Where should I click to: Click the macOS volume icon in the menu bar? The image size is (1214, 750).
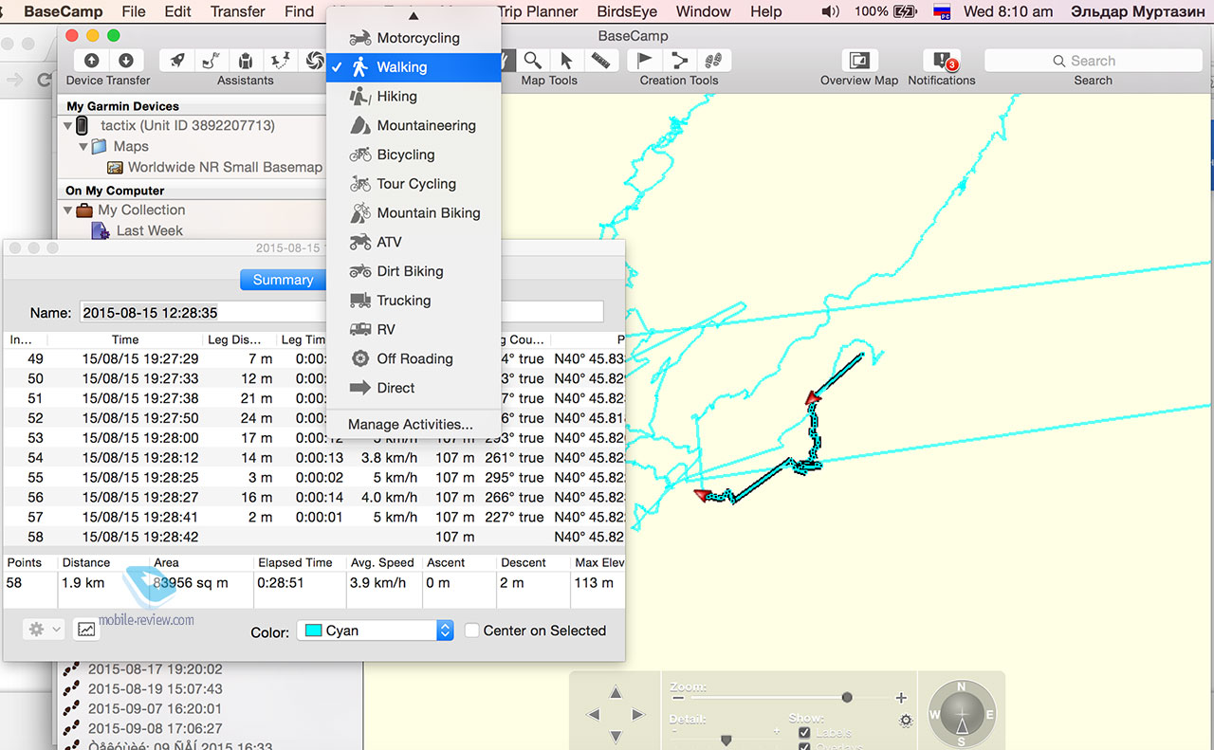pos(830,11)
